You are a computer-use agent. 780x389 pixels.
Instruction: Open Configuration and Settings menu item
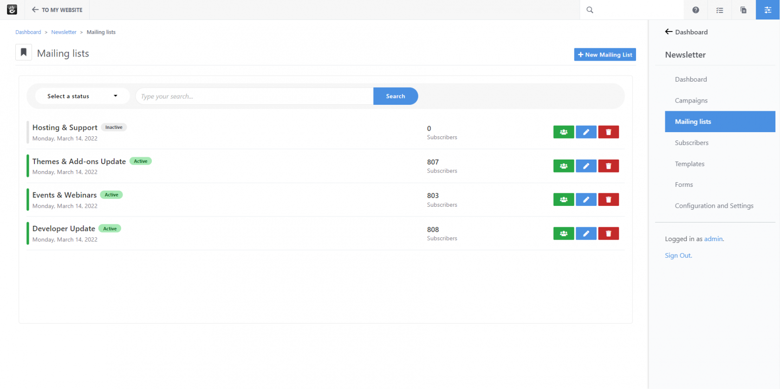[x=714, y=206]
